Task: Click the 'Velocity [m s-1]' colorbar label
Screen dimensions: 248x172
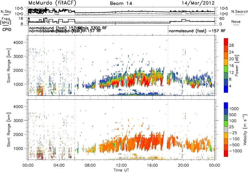Action: 245,129
